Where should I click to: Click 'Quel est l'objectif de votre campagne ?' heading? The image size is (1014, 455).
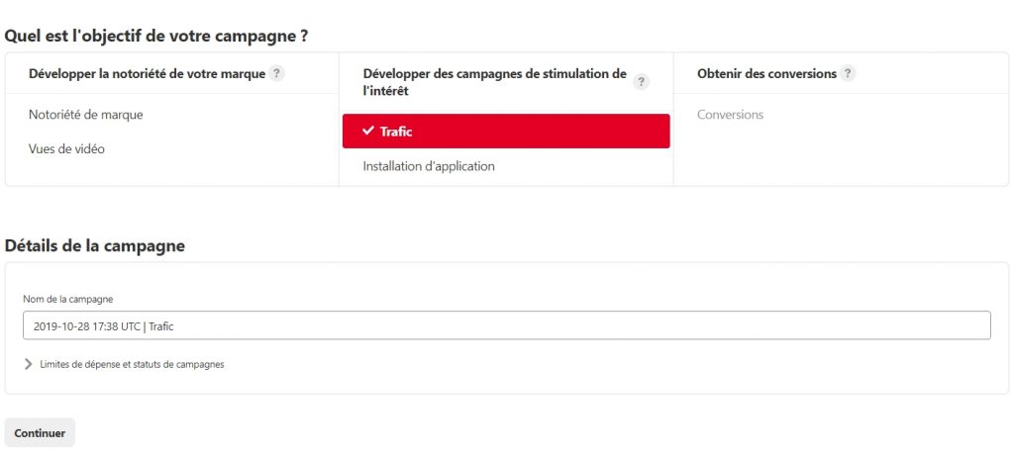[156, 36]
